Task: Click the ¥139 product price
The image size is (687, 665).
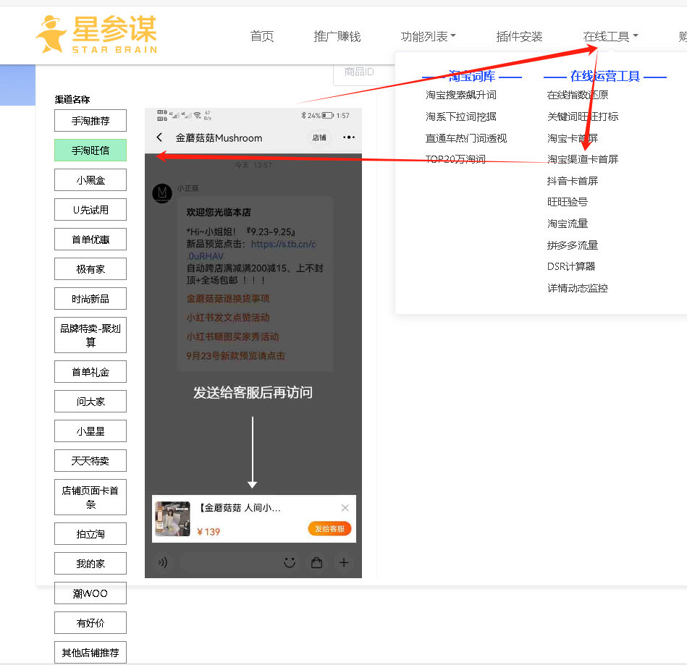Action: 208,532
